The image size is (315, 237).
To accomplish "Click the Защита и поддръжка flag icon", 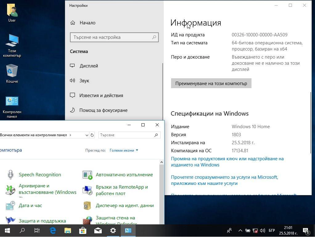I will click(x=10, y=220).
